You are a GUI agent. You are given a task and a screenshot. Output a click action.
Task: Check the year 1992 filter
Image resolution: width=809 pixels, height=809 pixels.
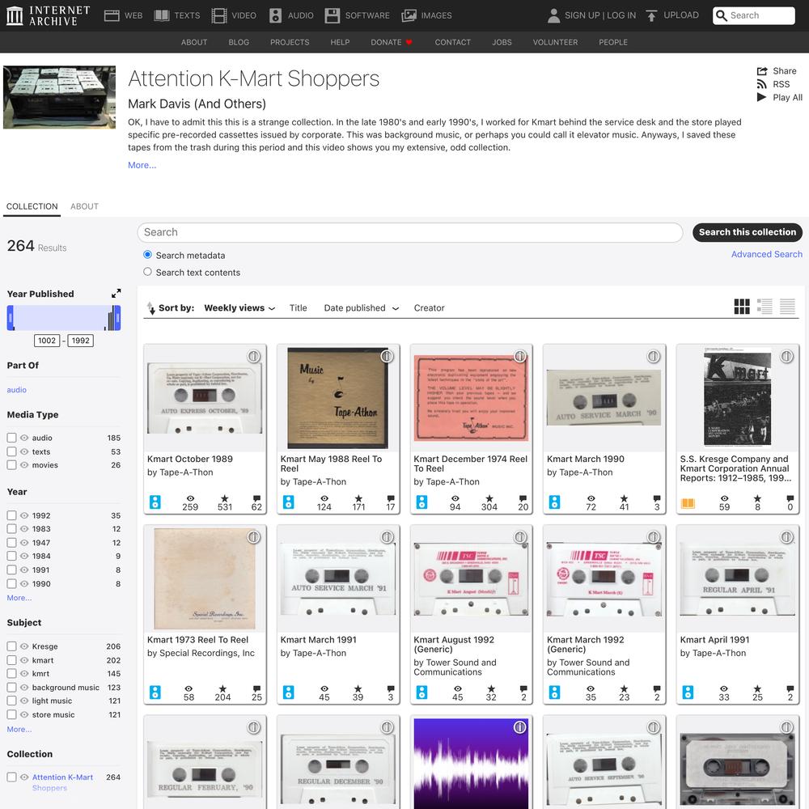11,515
